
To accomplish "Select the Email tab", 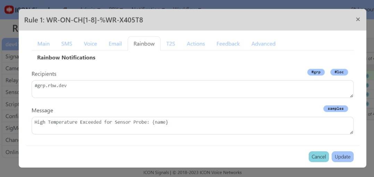I will click(x=115, y=44).
